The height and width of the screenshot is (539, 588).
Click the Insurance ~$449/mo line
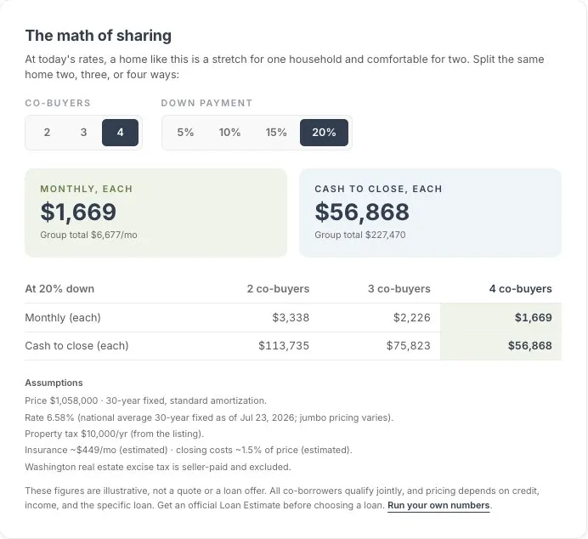pyautogui.click(x=189, y=450)
